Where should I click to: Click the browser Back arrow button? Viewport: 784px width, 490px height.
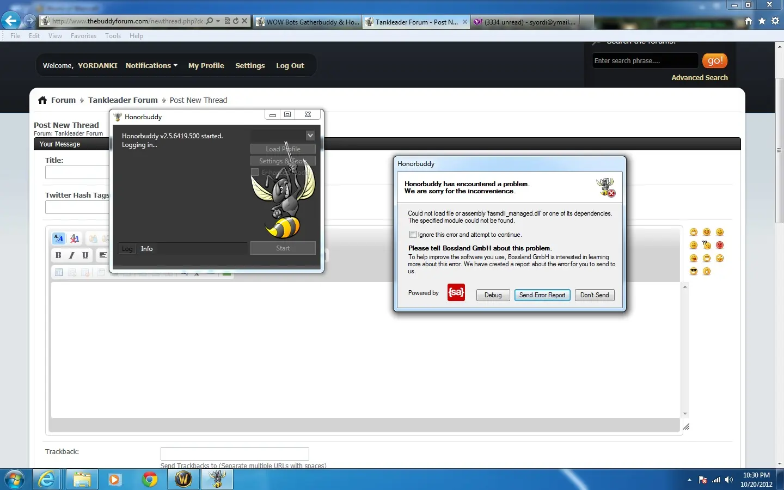click(x=11, y=21)
